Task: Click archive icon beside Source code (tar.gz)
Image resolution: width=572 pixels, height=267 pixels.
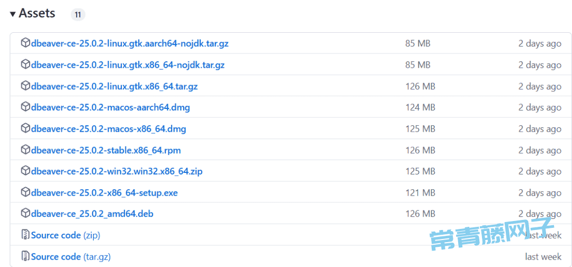Action: (x=25, y=256)
